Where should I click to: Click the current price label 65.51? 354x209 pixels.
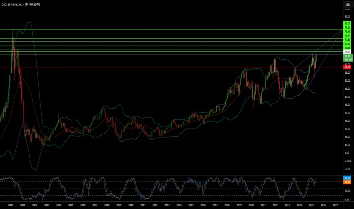(347, 56)
